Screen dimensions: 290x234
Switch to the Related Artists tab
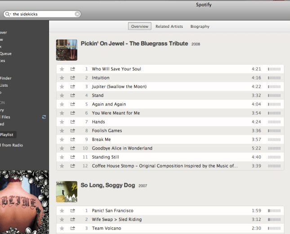click(x=169, y=26)
